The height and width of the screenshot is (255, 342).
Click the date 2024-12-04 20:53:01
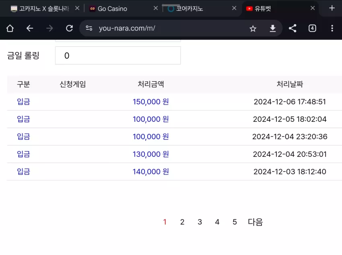[x=290, y=154]
